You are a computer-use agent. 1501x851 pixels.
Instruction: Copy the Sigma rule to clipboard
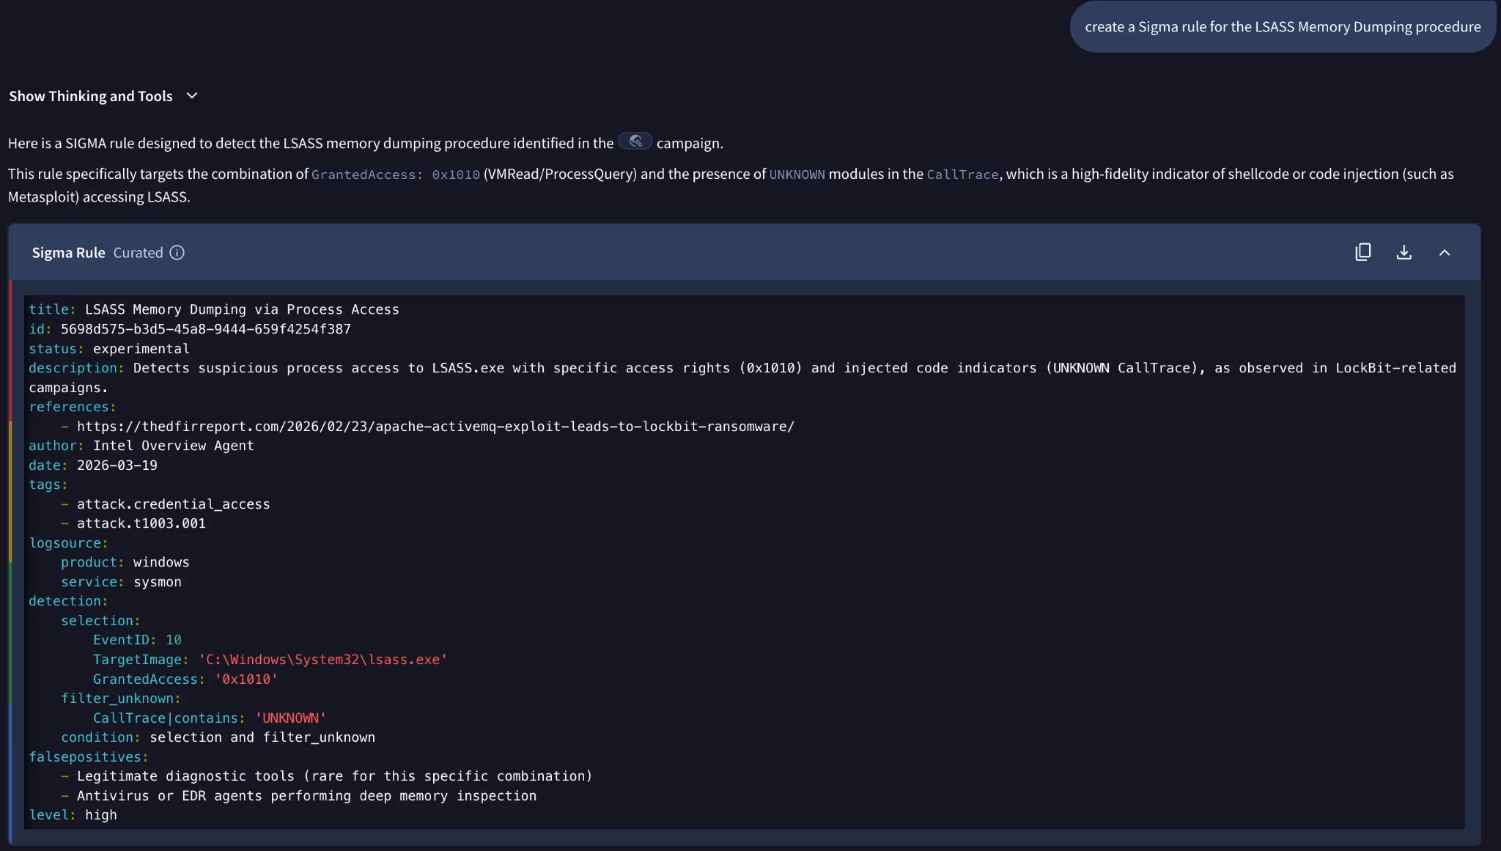coord(1362,252)
